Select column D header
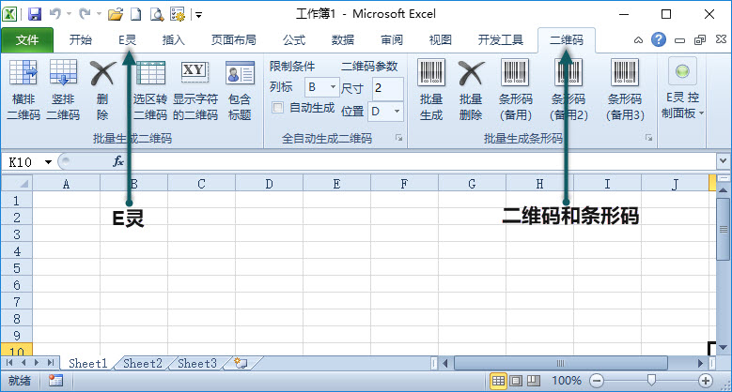This screenshot has width=732, height=392. click(269, 184)
